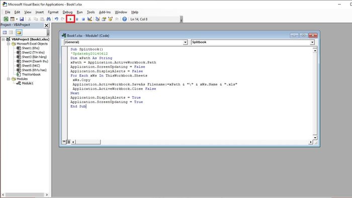
Task: Click Project pane scroll right arrow
Action: pyautogui.click(x=47, y=194)
